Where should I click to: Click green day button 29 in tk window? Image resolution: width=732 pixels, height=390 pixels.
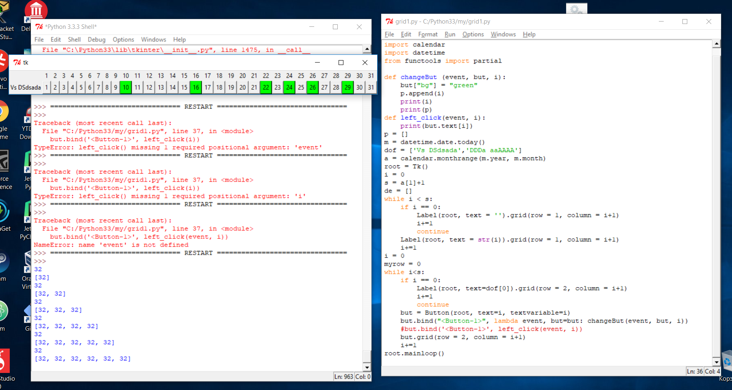click(348, 87)
